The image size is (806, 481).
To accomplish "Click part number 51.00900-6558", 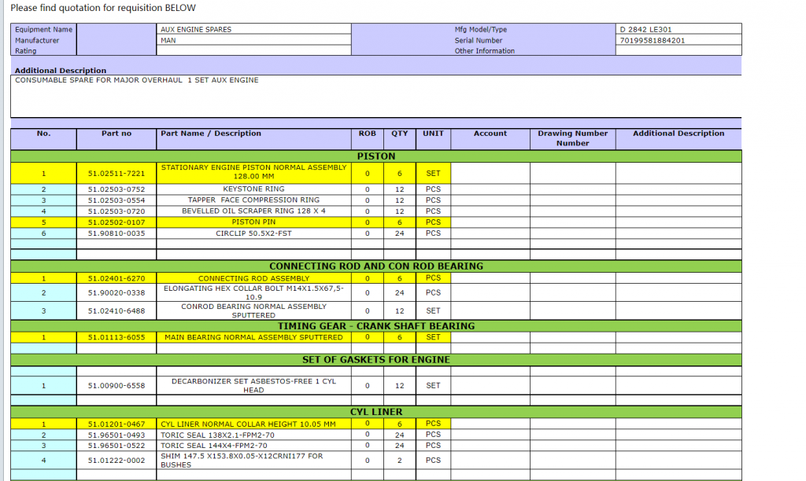I will (x=116, y=386).
